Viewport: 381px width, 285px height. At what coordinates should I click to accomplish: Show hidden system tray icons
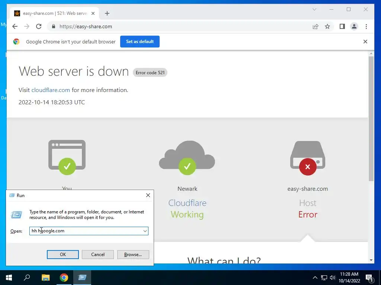click(x=315, y=278)
